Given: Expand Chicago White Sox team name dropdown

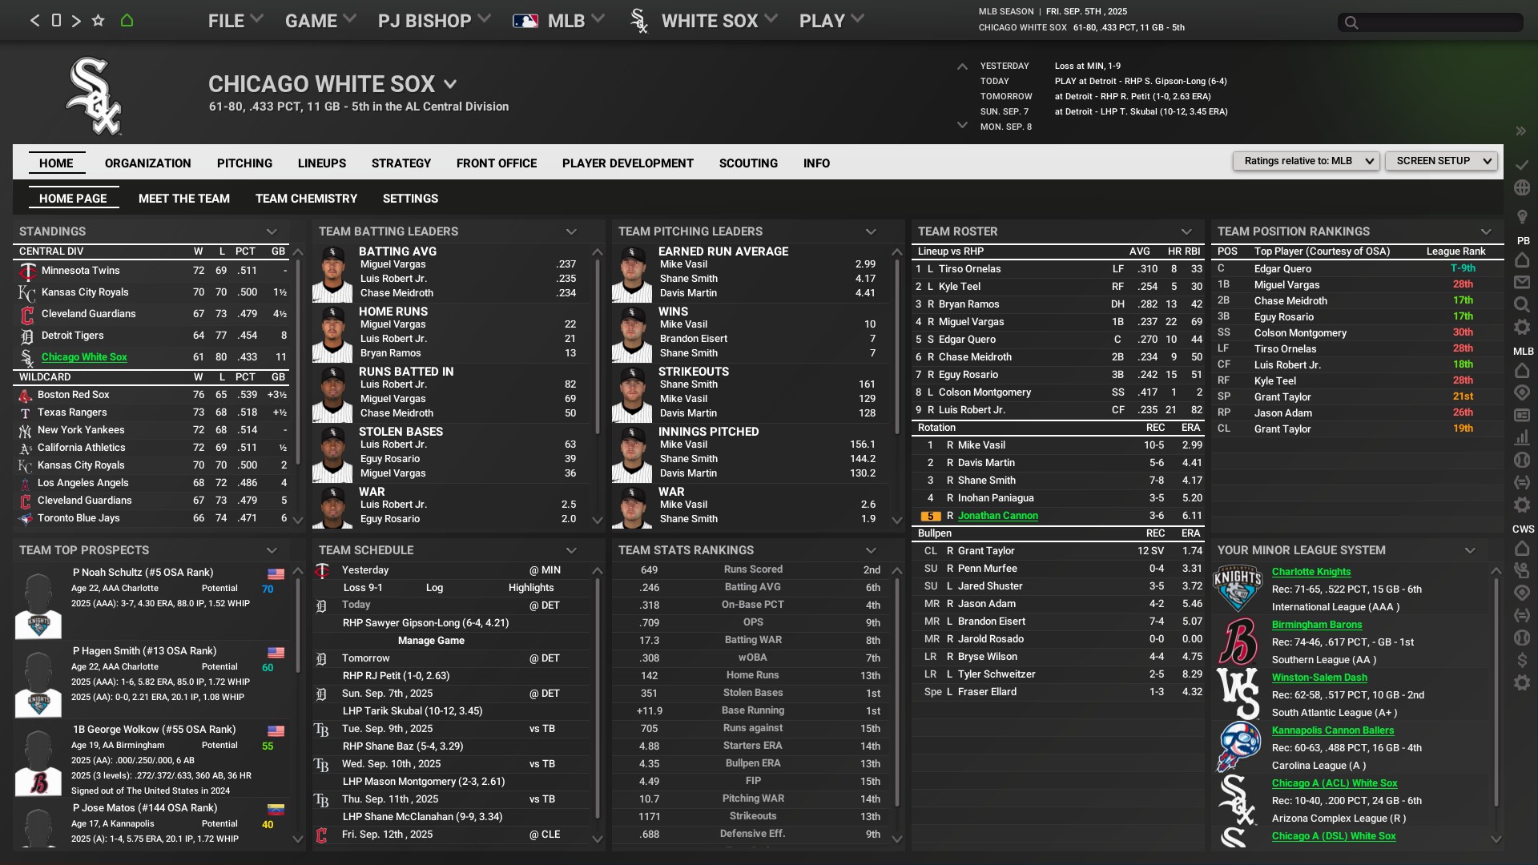Looking at the screenshot, I should 450,84.
